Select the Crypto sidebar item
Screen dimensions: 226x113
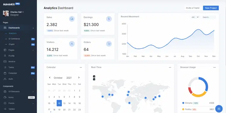coord(12,44)
